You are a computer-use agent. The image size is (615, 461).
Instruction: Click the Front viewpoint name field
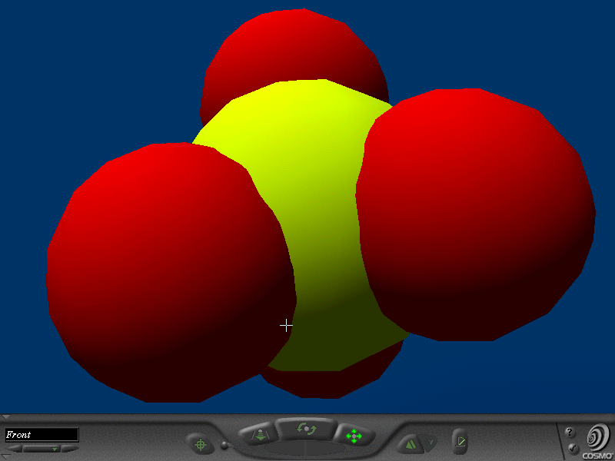click(x=42, y=435)
